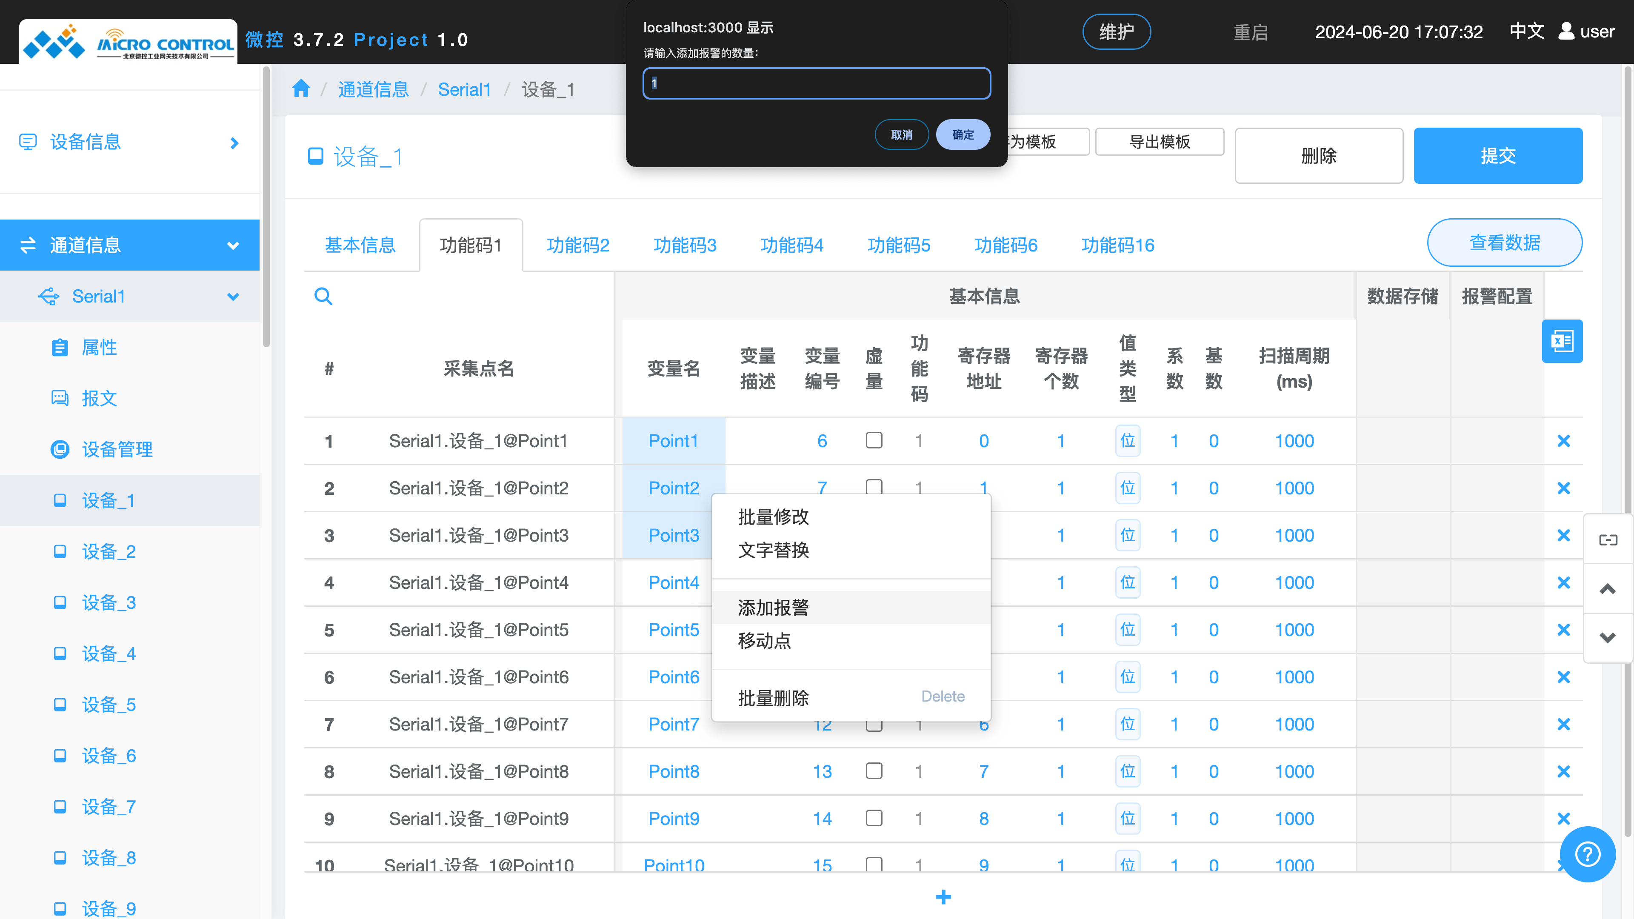Switch to the 功能码3 tab

685,245
